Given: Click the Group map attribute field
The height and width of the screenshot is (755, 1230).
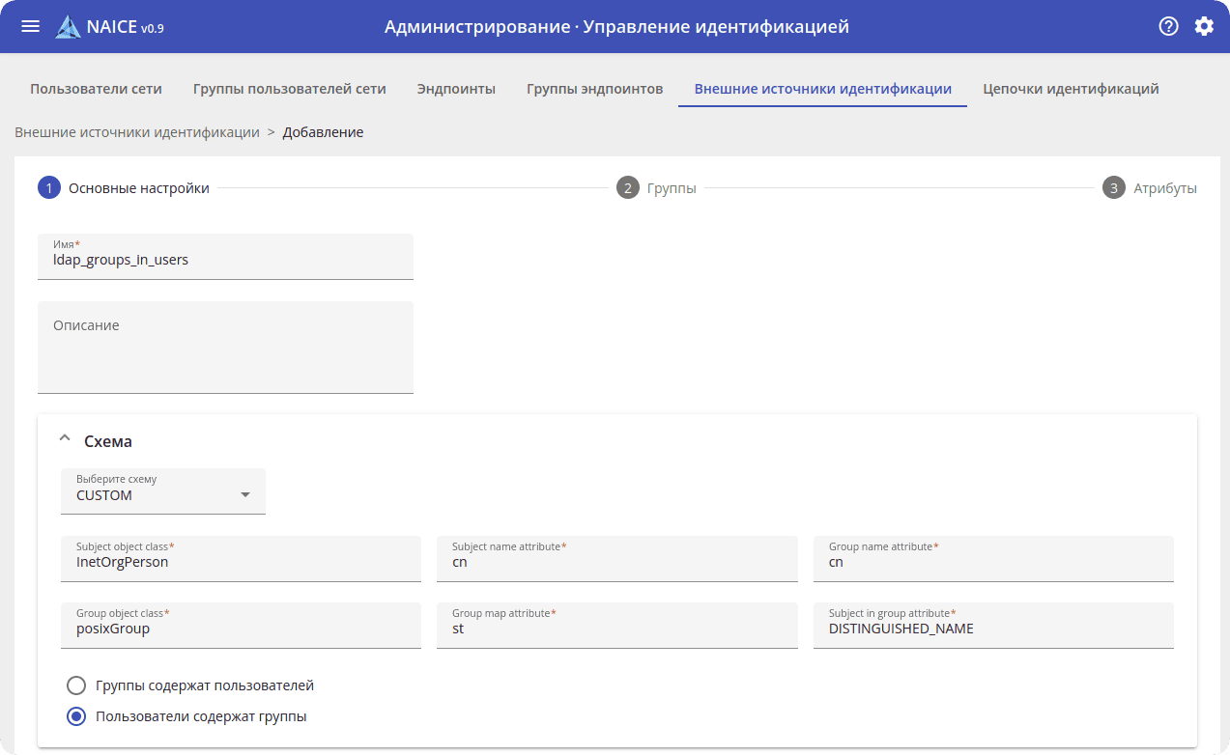Looking at the screenshot, I should click(616, 629).
